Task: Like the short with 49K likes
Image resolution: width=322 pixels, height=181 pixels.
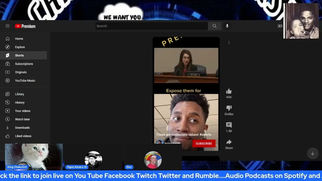Action: 229,92
